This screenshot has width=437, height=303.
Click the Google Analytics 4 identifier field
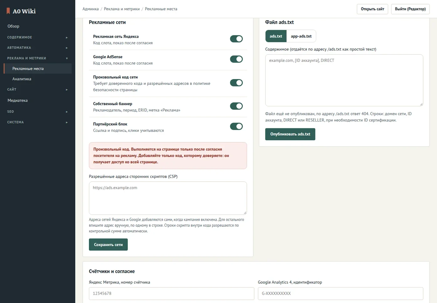[x=341, y=294]
